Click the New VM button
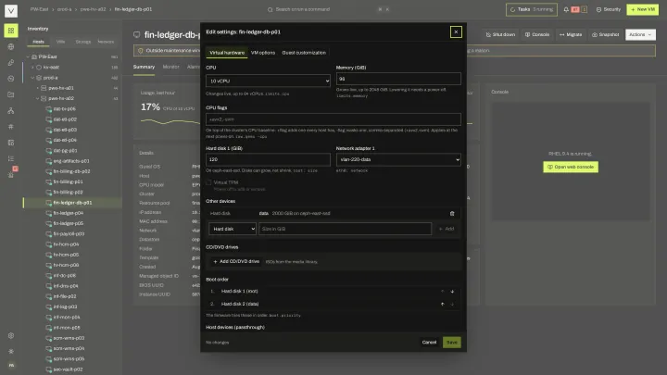The image size is (667, 375). (642, 9)
